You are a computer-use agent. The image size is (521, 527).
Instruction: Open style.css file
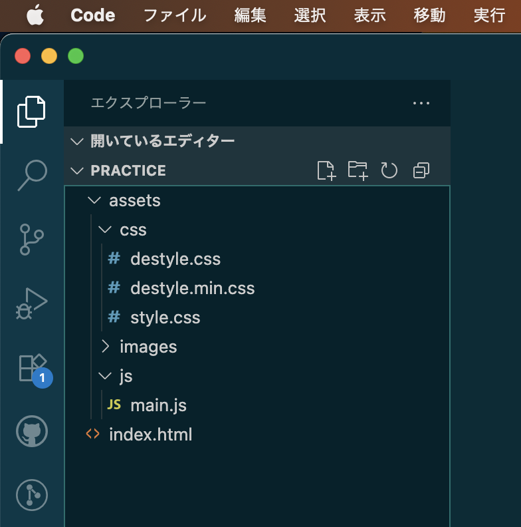click(165, 317)
